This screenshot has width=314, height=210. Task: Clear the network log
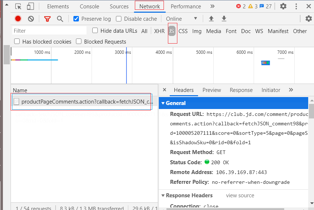[31, 19]
